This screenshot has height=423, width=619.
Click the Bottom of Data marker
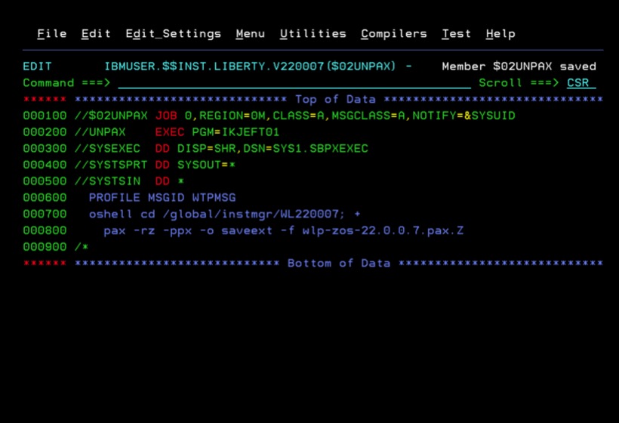(x=339, y=263)
